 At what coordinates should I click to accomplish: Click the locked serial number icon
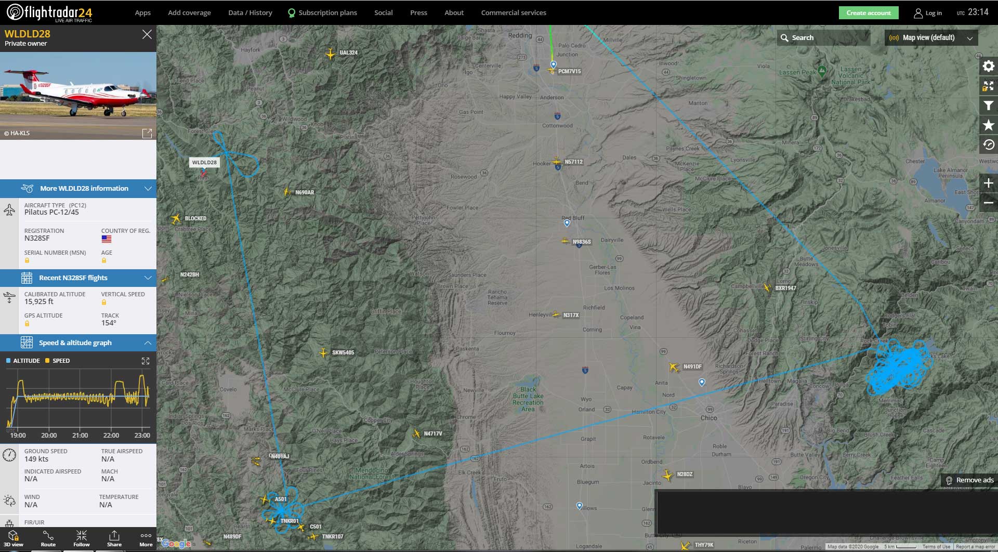pos(27,260)
